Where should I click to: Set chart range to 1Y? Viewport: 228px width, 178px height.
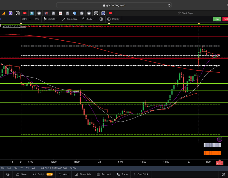(x=21, y=168)
